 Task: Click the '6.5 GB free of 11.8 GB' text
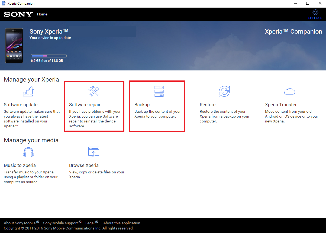(x=47, y=61)
